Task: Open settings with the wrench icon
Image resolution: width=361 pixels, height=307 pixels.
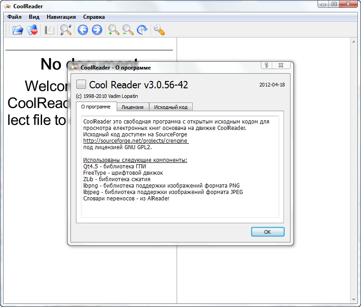Action: coord(159,30)
